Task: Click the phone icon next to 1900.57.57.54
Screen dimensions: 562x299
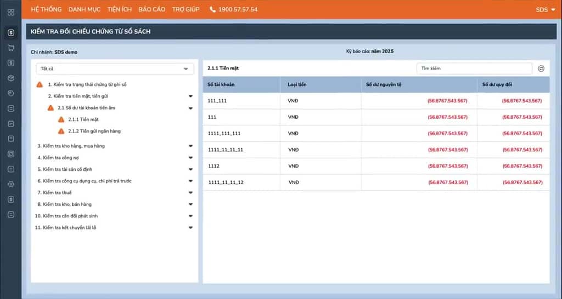Action: coord(212,9)
